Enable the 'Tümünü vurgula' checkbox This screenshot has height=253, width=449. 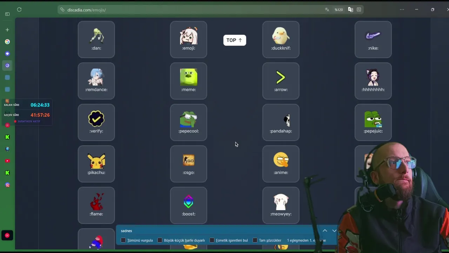pos(123,240)
